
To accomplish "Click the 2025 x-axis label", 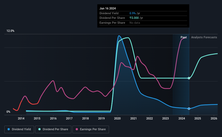I will [198, 118].
